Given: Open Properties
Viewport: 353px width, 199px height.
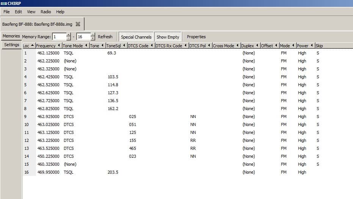Looking at the screenshot, I should pos(196,37).
